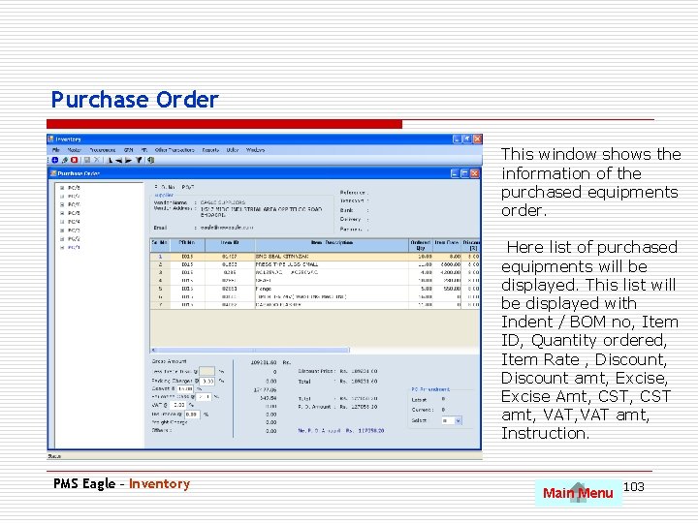Click the VAT percentage input field
698x523 pixels.
coord(178,405)
